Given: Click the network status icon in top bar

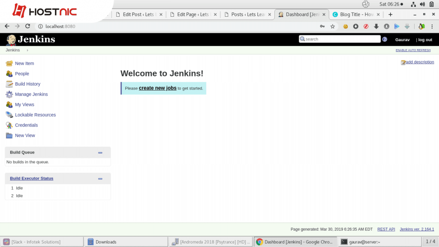Looking at the screenshot, I should [413, 4].
